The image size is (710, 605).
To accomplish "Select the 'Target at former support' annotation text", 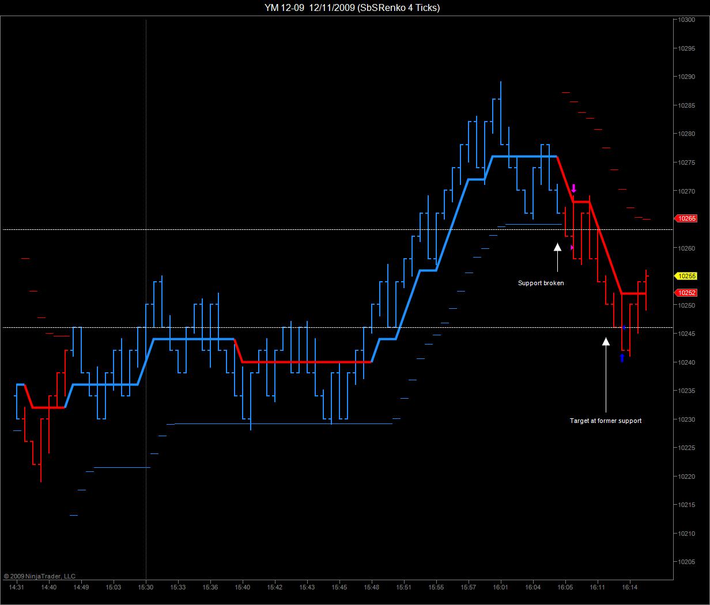I will pyautogui.click(x=606, y=421).
